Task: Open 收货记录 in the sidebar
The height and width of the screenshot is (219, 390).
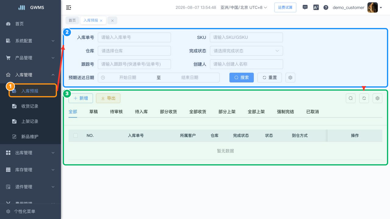Action: coord(30,106)
